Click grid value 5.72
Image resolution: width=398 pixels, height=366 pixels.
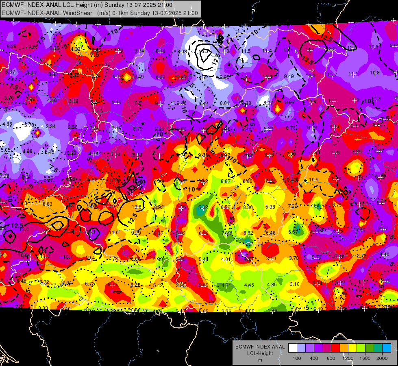[x=316, y=257]
